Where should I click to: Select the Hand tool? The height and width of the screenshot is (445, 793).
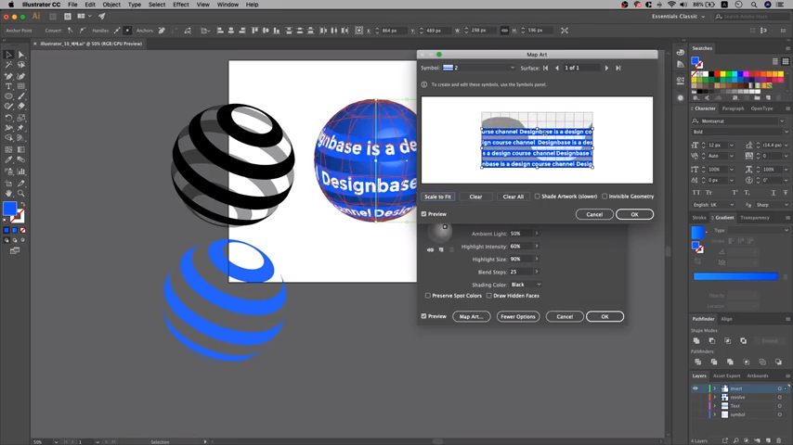point(8,193)
